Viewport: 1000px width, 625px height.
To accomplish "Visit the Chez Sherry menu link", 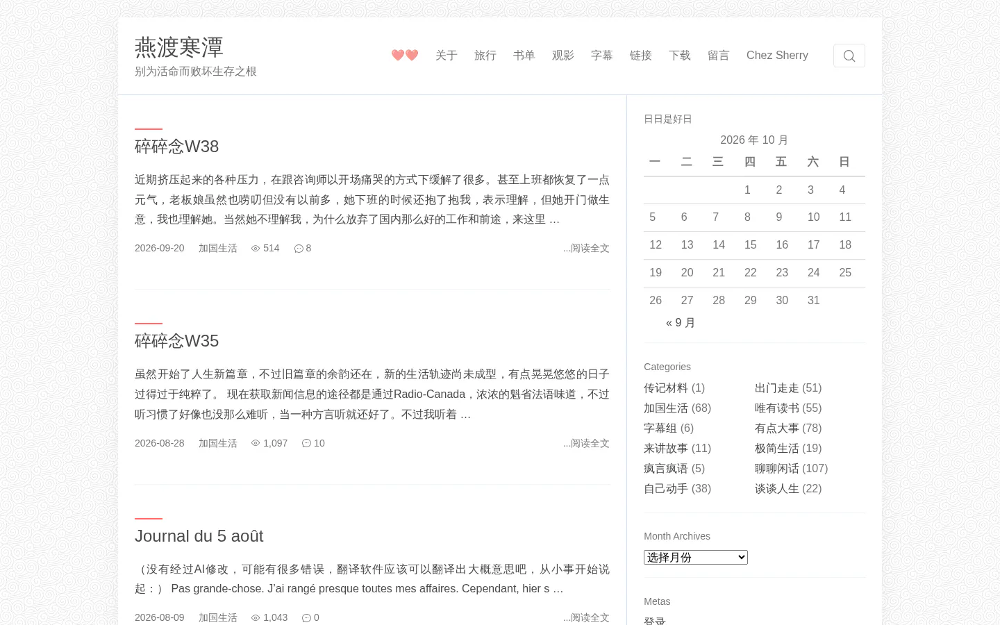I will pos(777,56).
